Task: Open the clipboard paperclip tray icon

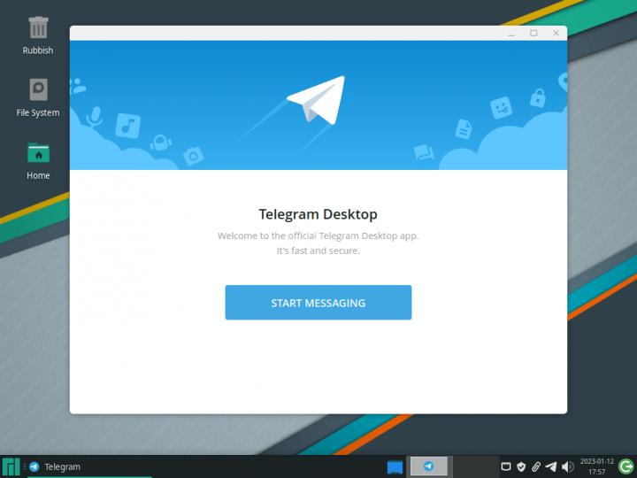Action: point(536,466)
